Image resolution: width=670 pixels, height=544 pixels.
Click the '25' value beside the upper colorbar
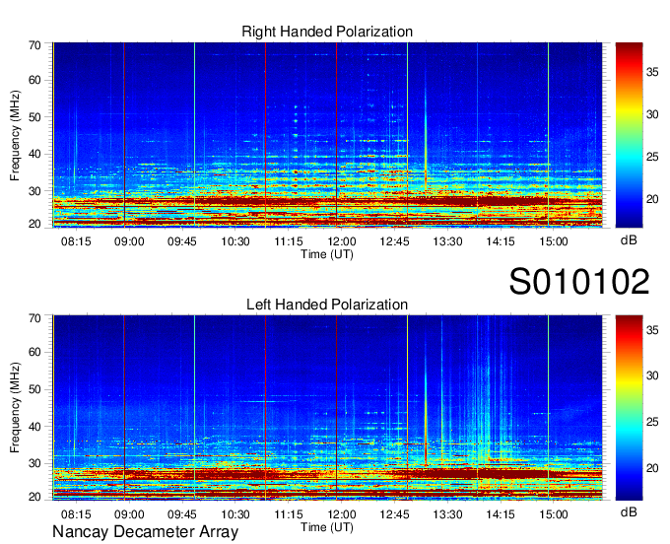tap(652, 157)
